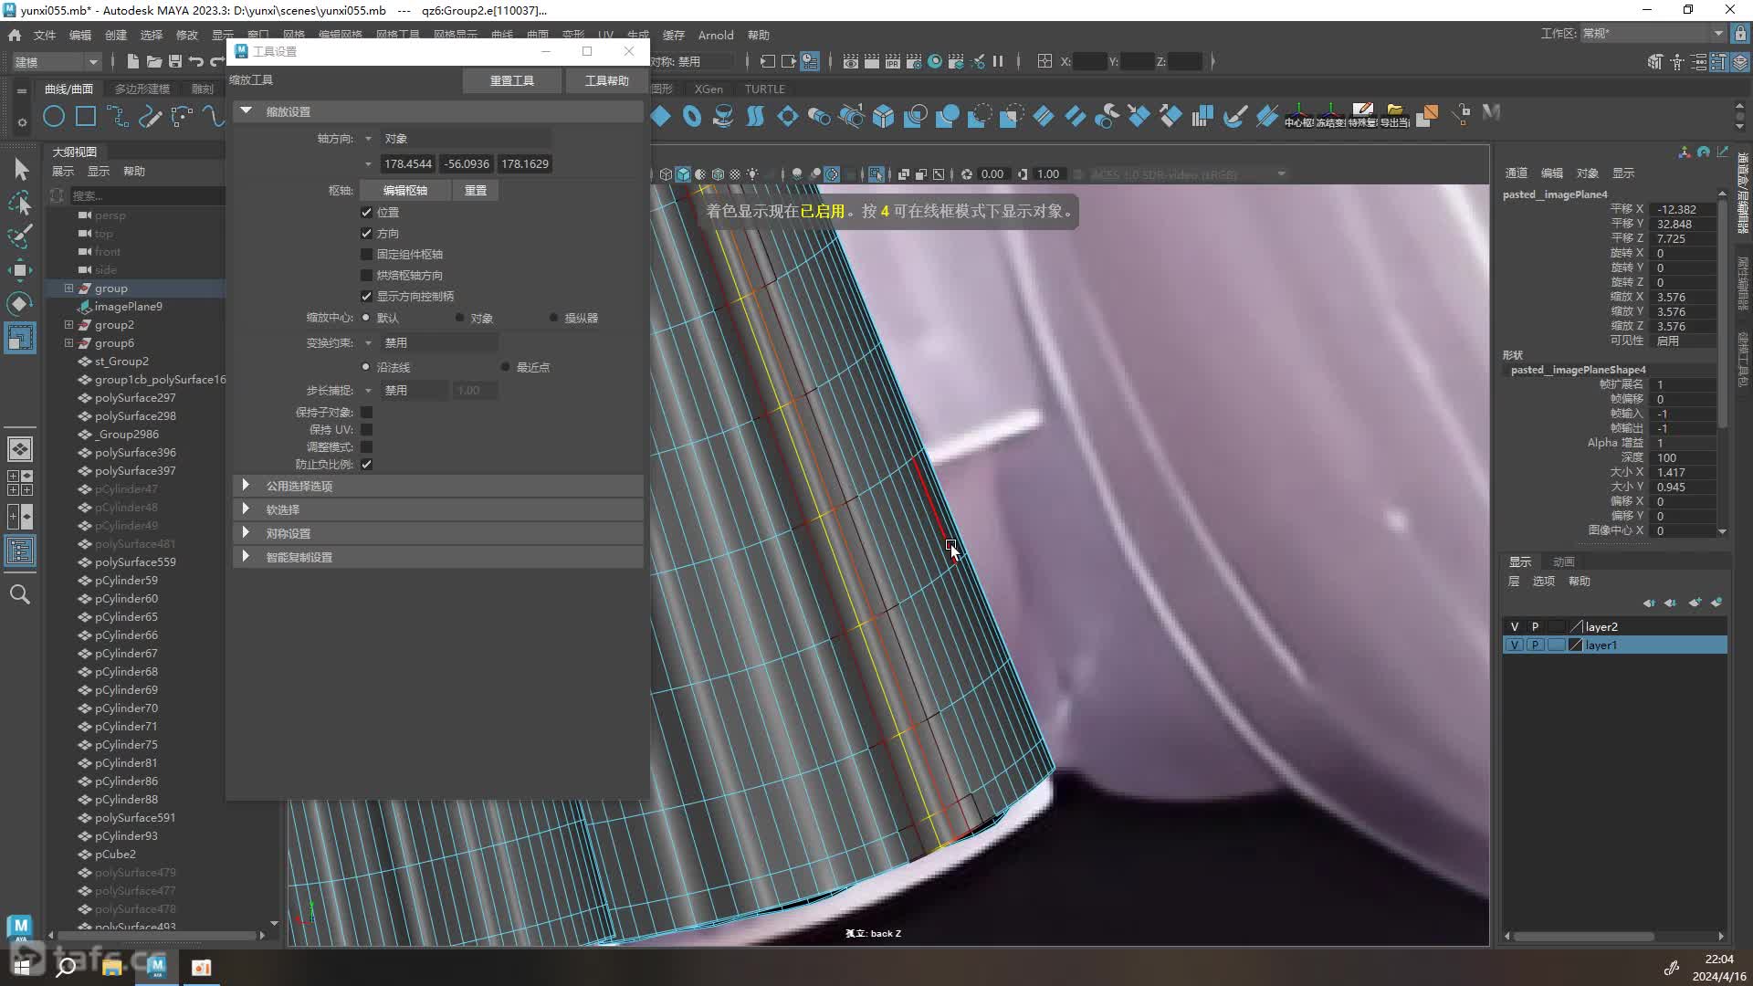The height and width of the screenshot is (986, 1753).
Task: Click the 工具帮助 button
Action: [607, 80]
